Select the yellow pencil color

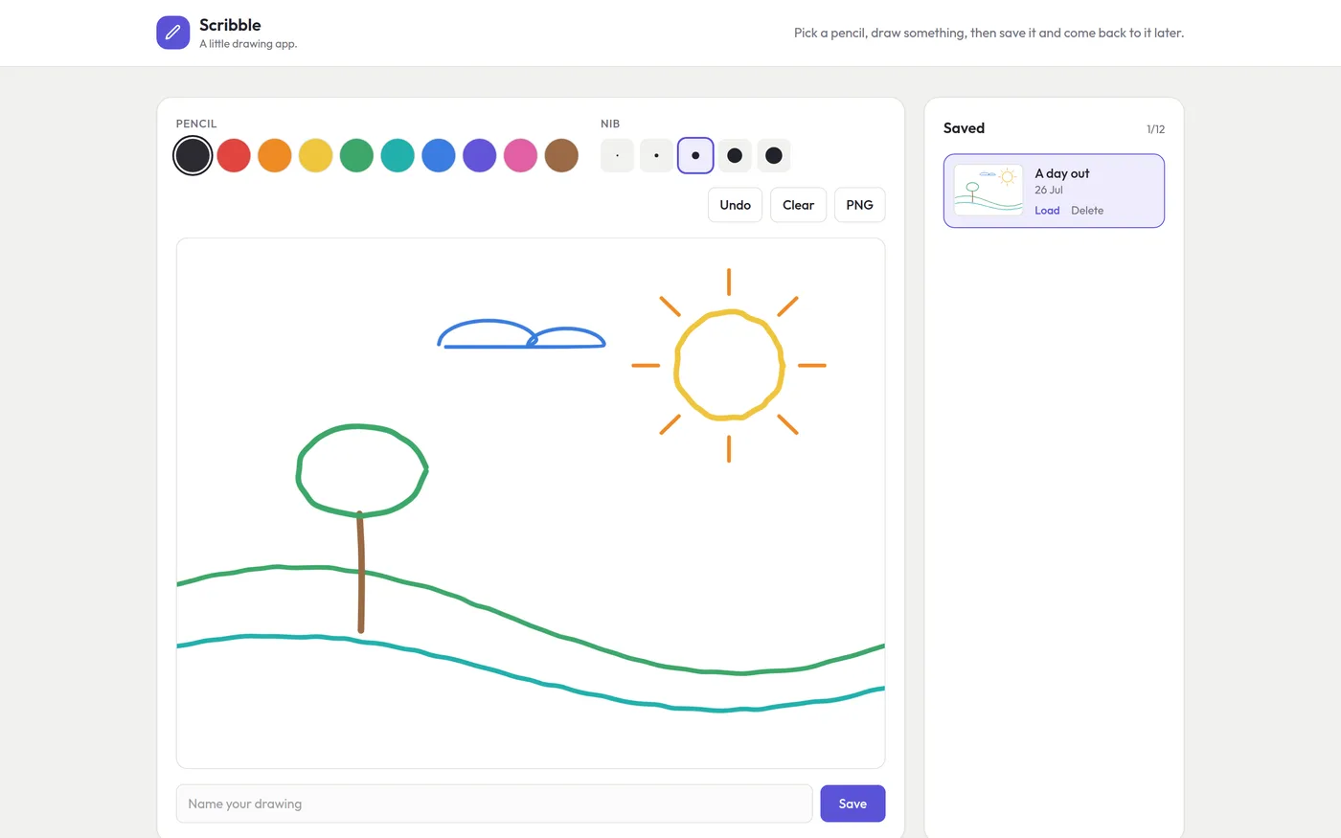[x=316, y=155]
